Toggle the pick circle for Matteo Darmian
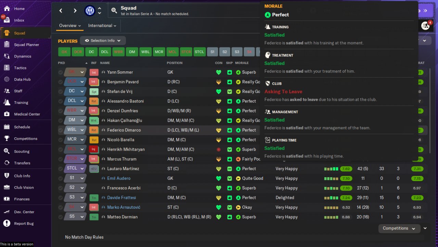 point(61,217)
